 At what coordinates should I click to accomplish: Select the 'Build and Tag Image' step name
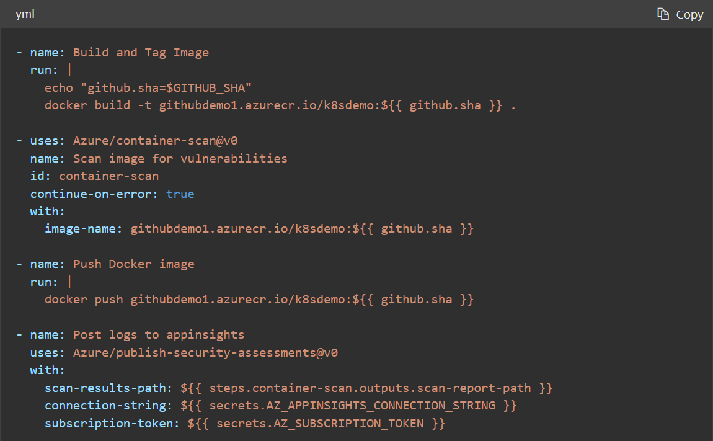pyautogui.click(x=141, y=52)
